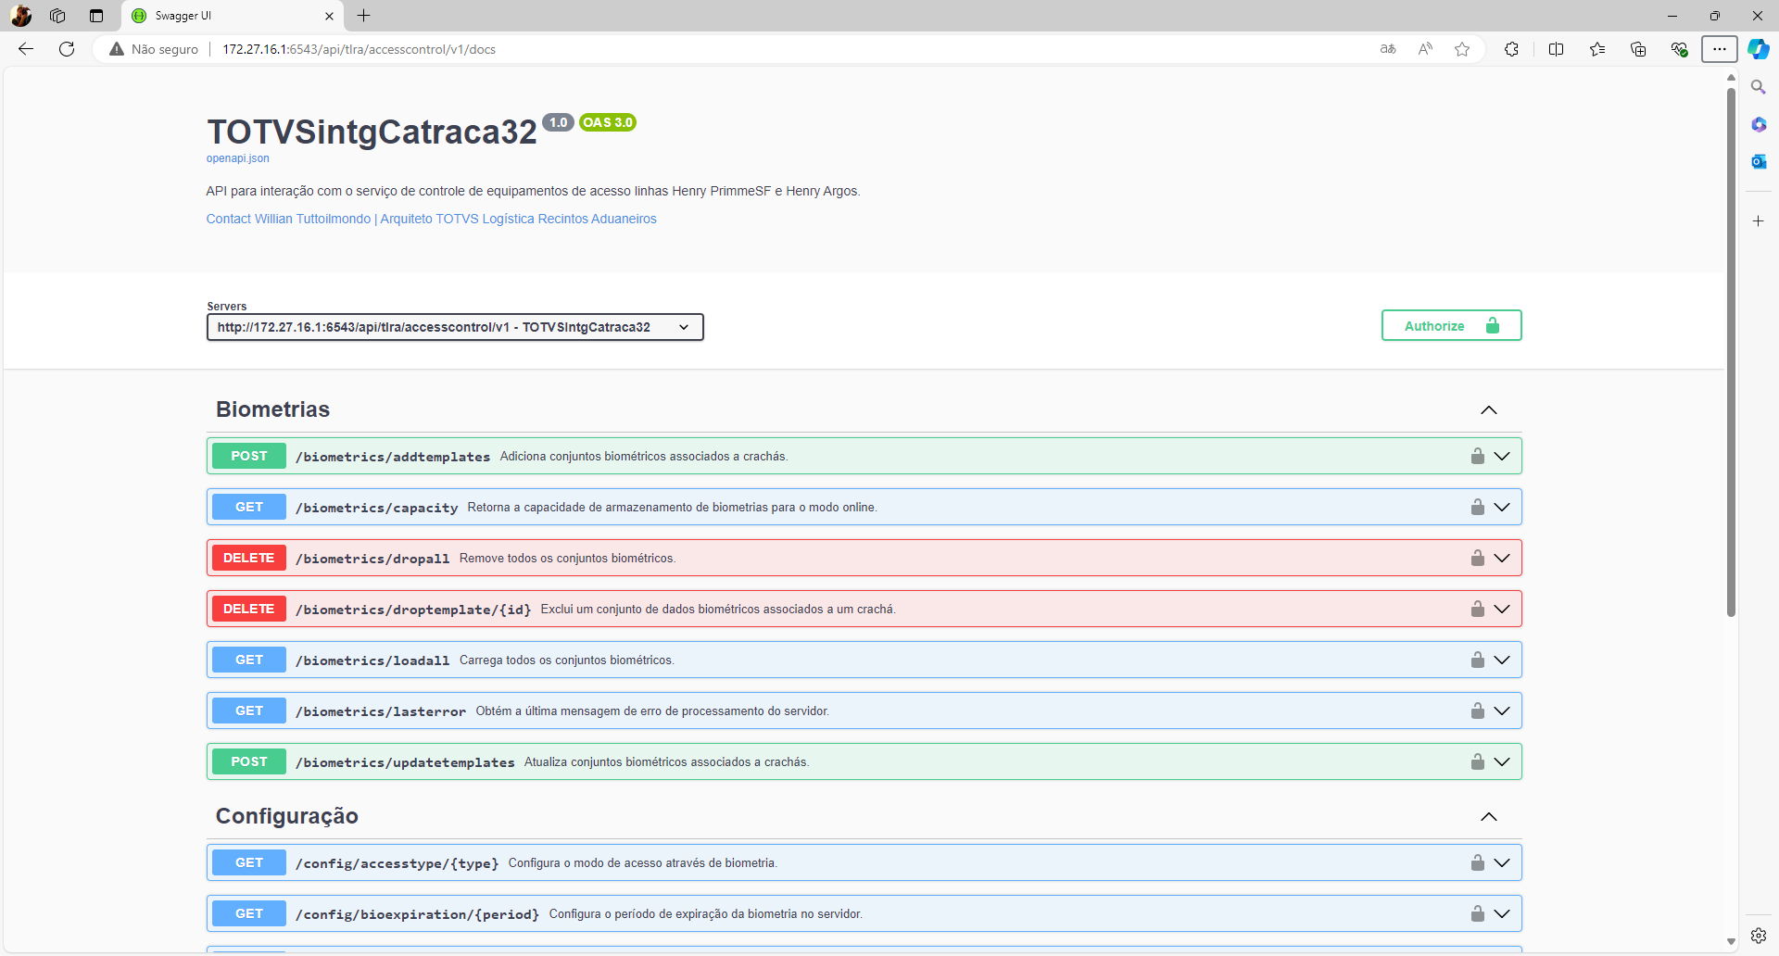Viewport: 1779px width, 956px height.
Task: Expand the /config/bioexpiration/{period} chevron
Action: [x=1502, y=913]
